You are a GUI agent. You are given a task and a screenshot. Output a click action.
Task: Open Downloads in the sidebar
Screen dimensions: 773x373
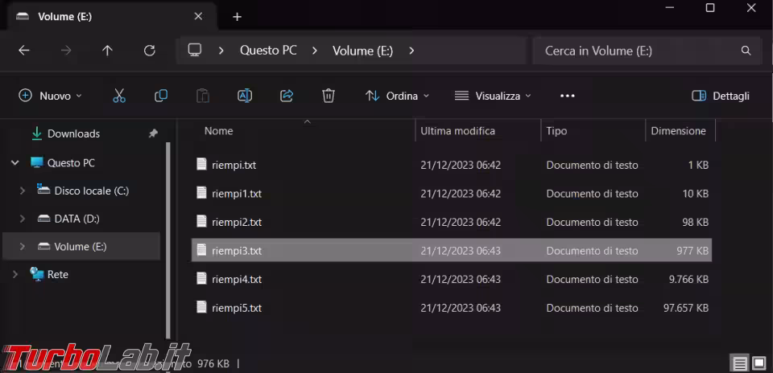point(73,133)
